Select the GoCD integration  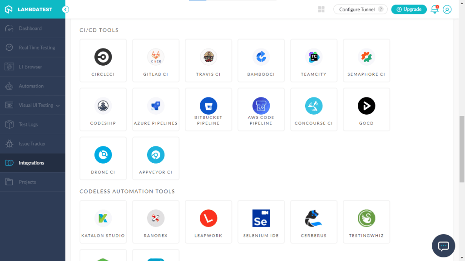(x=366, y=109)
